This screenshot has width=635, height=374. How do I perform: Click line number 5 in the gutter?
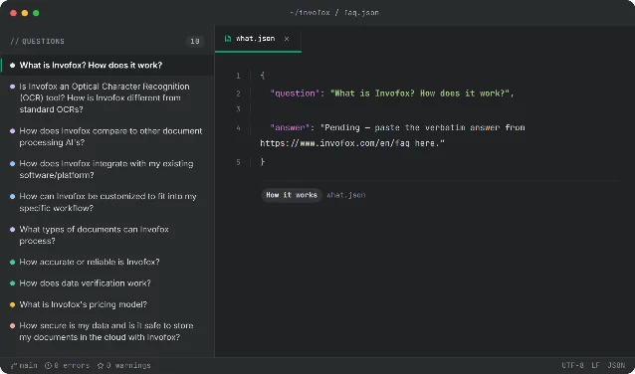tap(238, 162)
